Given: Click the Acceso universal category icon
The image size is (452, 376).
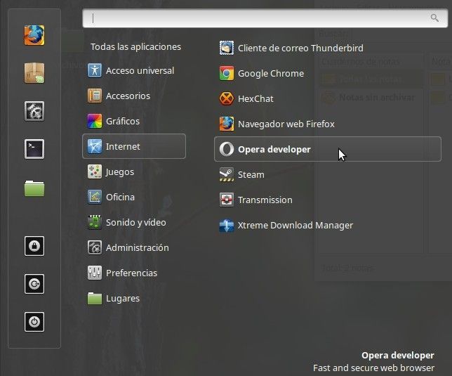Looking at the screenshot, I should (x=95, y=70).
